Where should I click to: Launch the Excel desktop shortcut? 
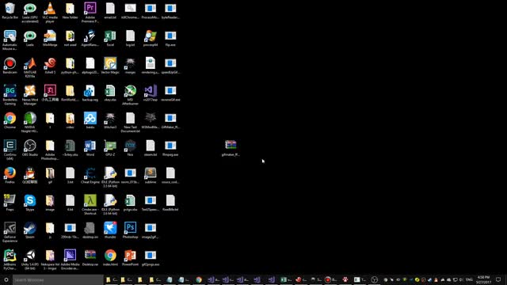pos(110,38)
